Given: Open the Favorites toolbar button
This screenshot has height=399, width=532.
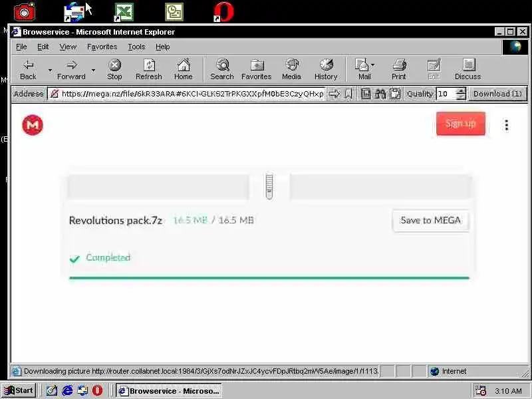Looking at the screenshot, I should coord(257,70).
